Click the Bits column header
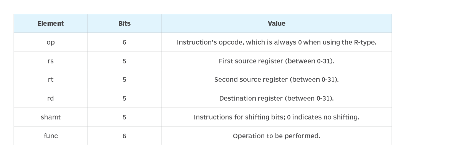Screen dimensions: 461x159 pos(124,23)
